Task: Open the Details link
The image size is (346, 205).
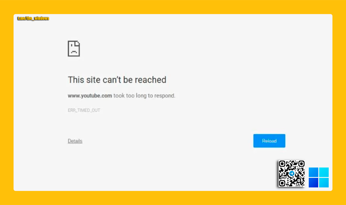Action: (x=75, y=141)
